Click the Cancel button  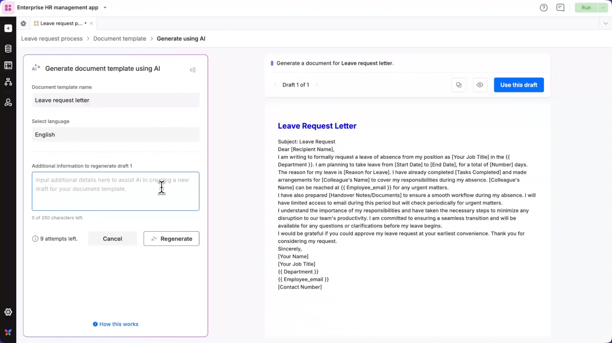click(x=112, y=239)
